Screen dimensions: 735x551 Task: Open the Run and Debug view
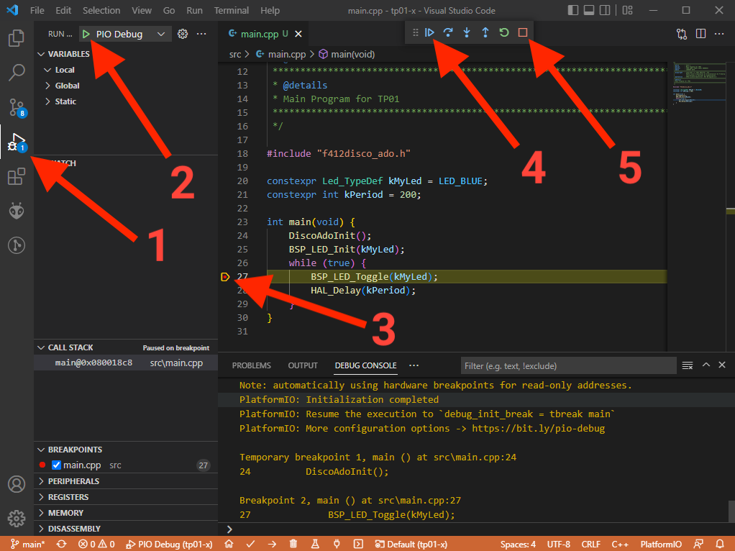click(17, 142)
